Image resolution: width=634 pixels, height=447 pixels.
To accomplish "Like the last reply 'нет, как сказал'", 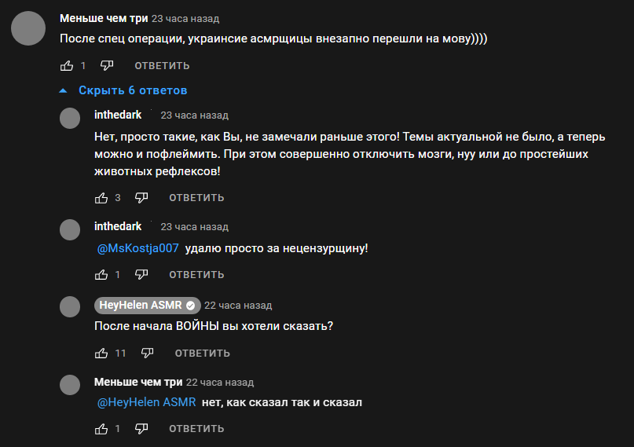I will click(x=101, y=429).
